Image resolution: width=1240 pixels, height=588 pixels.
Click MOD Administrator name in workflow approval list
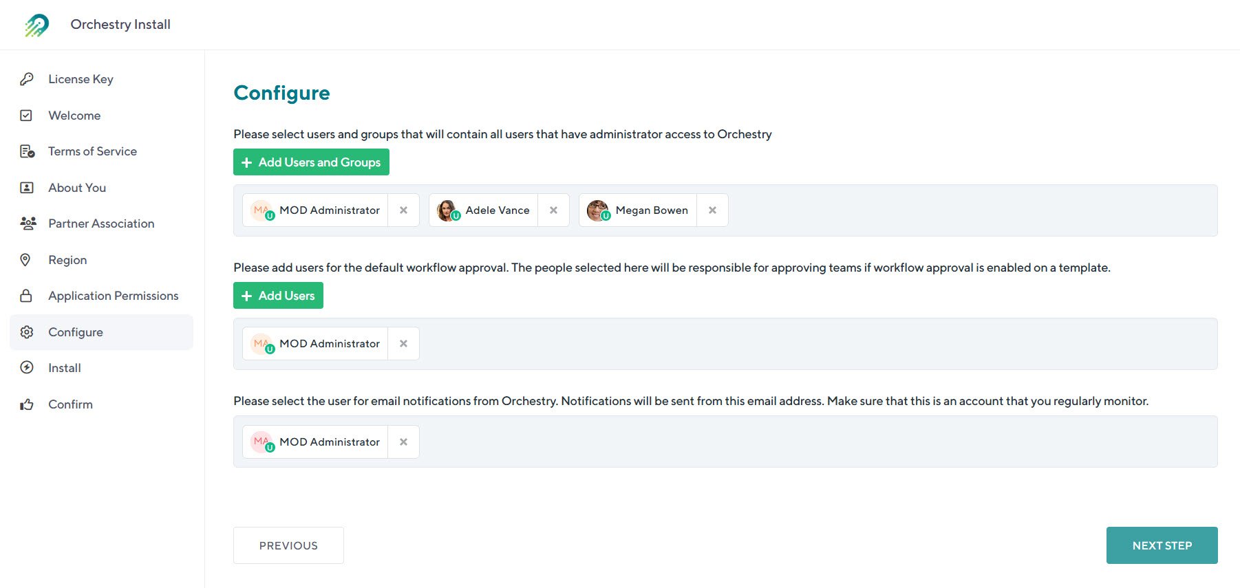click(330, 344)
